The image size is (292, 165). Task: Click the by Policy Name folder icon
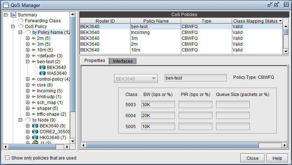click(x=28, y=32)
